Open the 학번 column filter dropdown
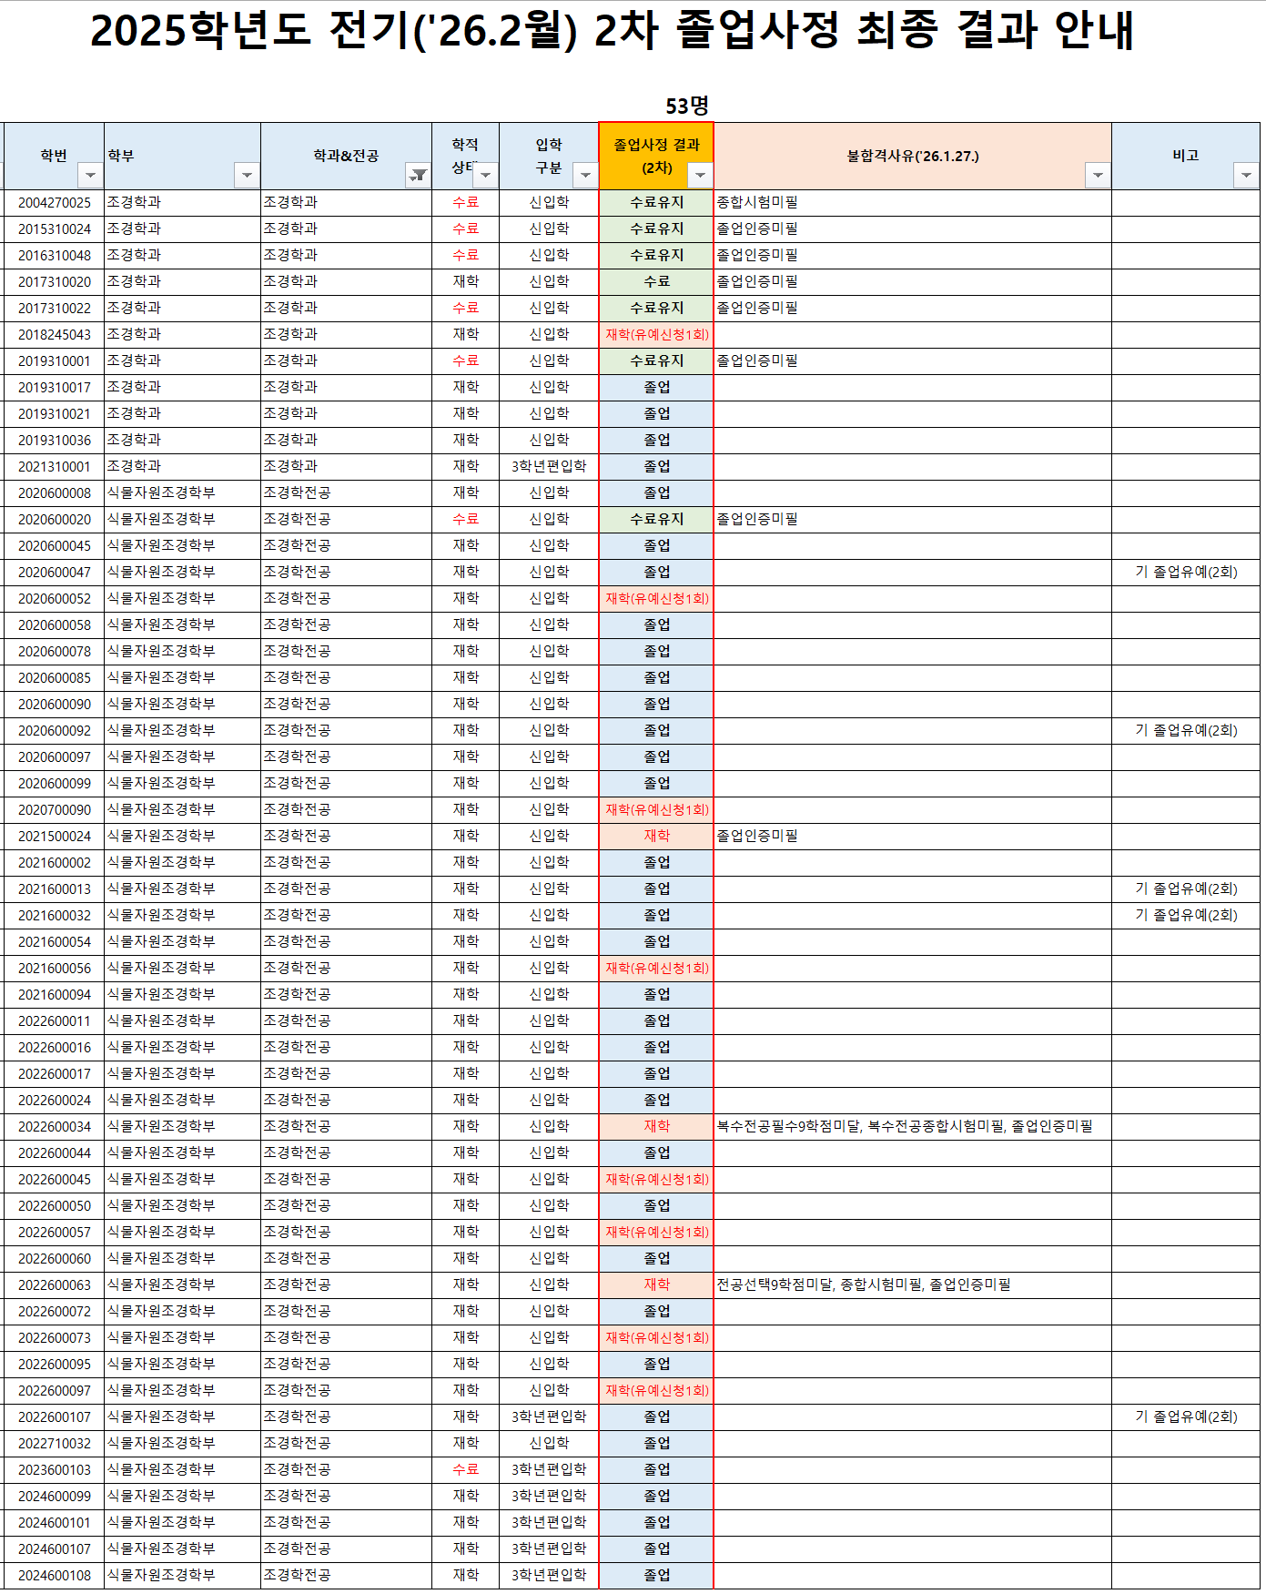This screenshot has width=1266, height=1594. click(x=90, y=175)
